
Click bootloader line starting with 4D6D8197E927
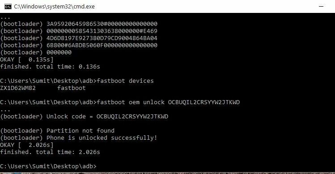click(x=79, y=38)
